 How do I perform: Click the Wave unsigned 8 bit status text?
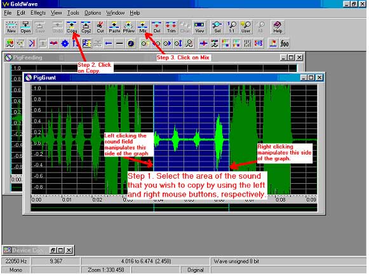click(236, 261)
